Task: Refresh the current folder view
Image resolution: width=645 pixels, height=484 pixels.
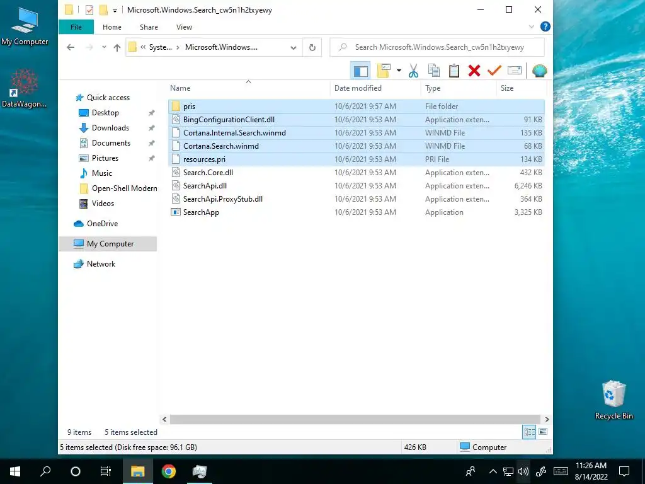Action: (312, 47)
